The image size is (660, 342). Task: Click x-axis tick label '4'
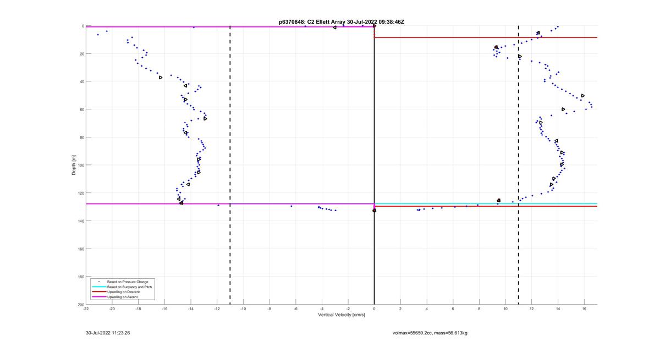coord(427,309)
